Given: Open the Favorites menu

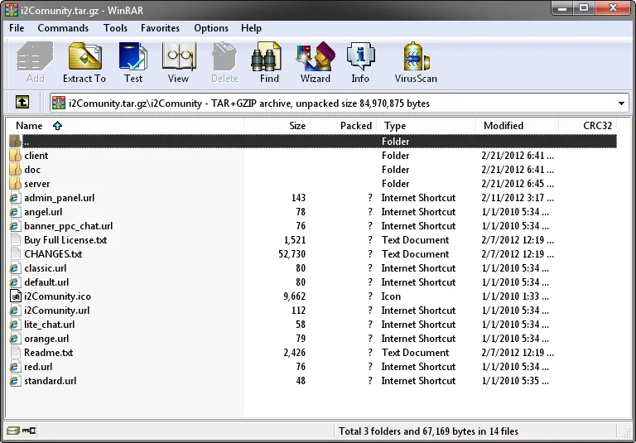Looking at the screenshot, I should [160, 28].
